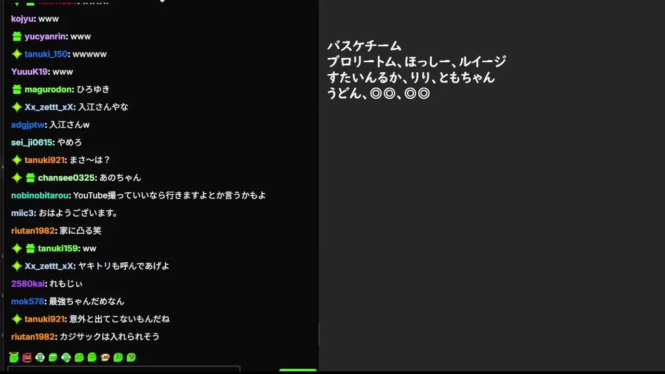665x374 pixels.
Task: Click the message text れもじい
Action: tap(65, 284)
